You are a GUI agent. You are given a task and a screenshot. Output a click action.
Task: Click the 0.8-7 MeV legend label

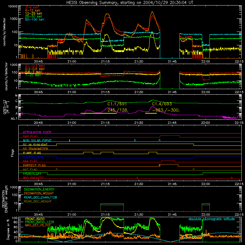click(x=33, y=72)
